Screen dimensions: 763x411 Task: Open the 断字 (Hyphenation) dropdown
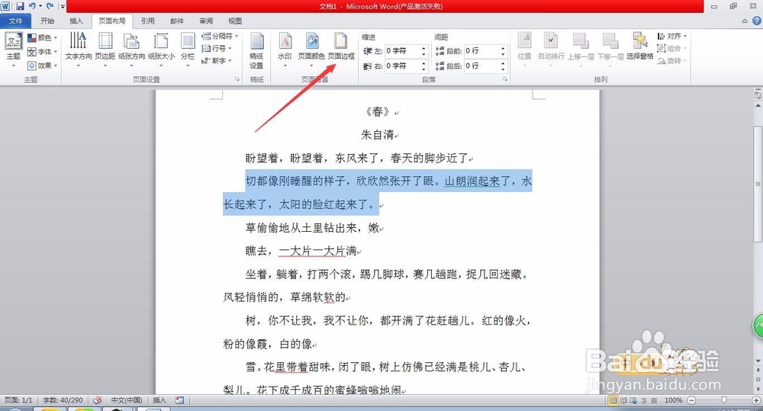pyautogui.click(x=217, y=60)
